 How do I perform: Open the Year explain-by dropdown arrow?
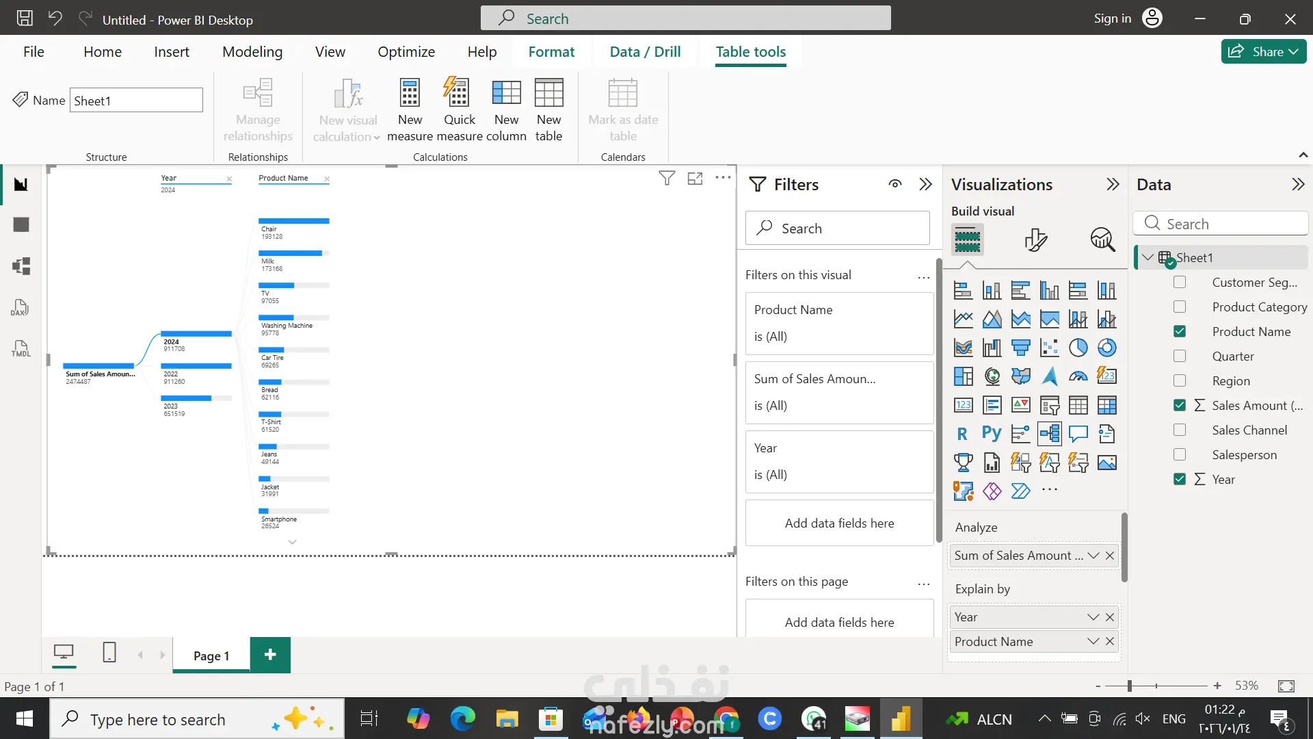pos(1093,617)
